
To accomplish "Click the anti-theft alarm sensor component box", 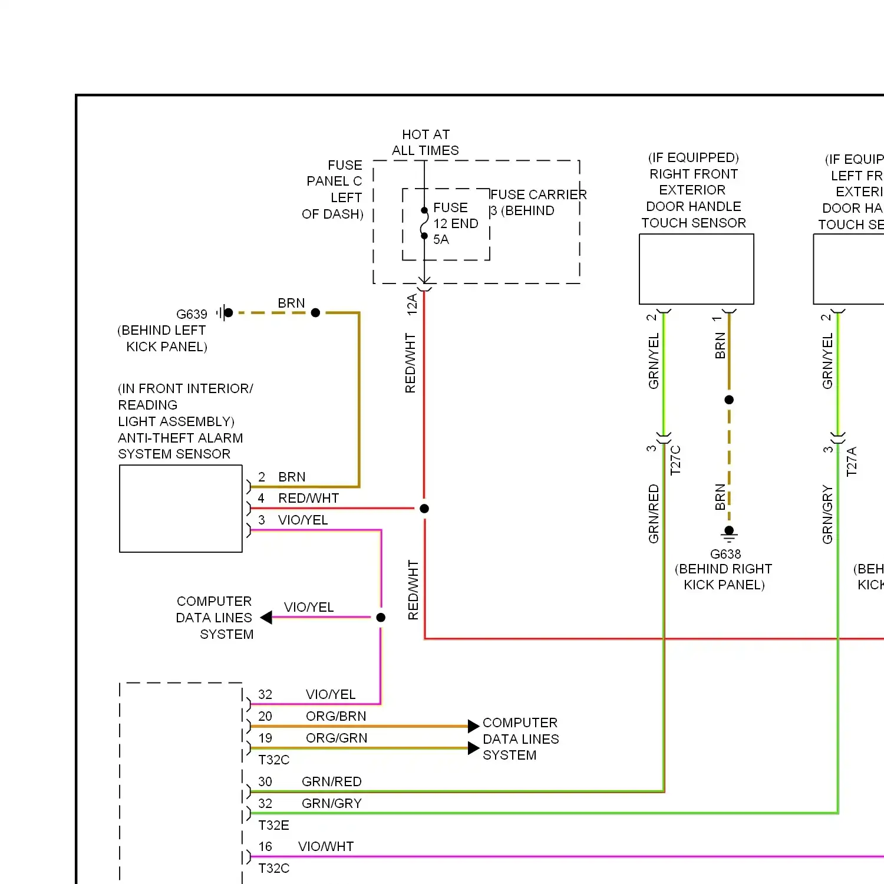I will [x=181, y=509].
